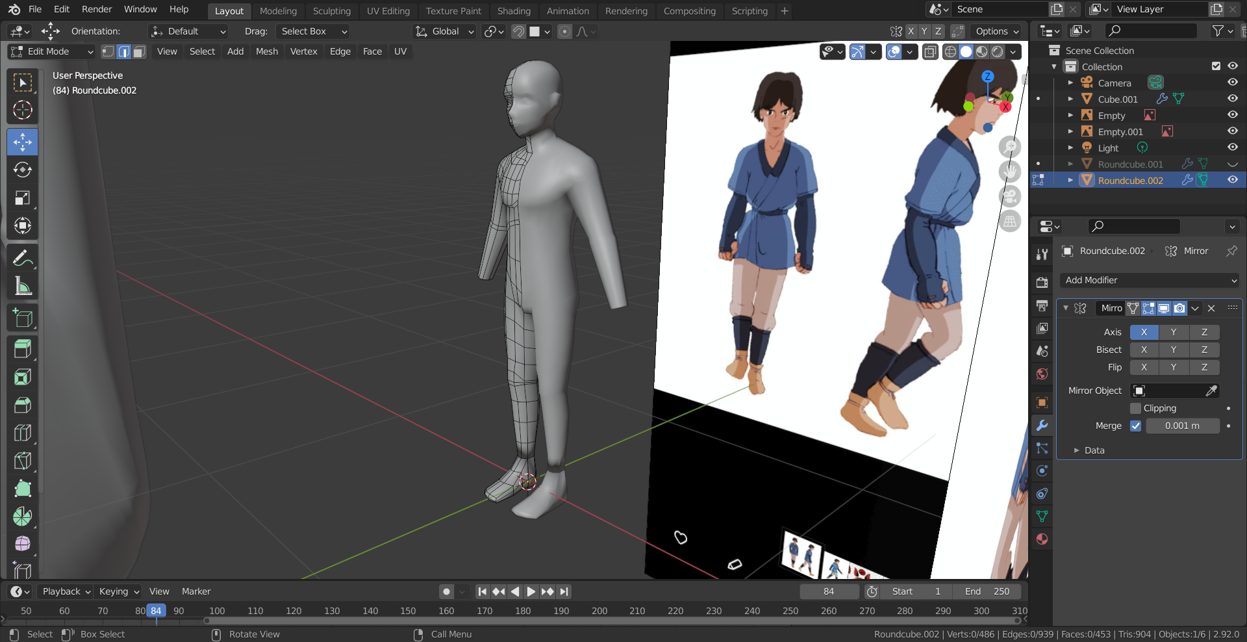1247x642 pixels.
Task: Activate the Cursor tool
Action: coord(23,110)
